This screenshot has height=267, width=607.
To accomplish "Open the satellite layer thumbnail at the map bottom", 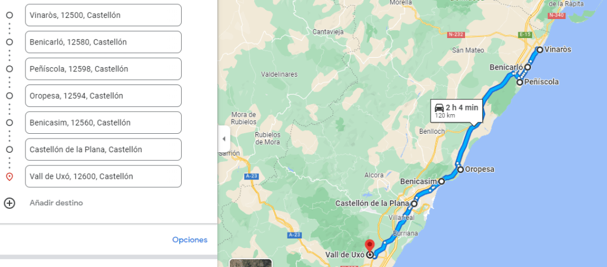I will point(251,263).
